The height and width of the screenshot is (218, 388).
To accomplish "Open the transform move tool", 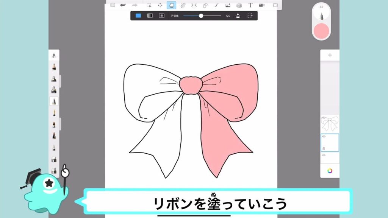I will [160, 5].
